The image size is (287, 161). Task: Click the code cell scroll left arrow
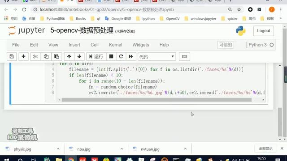(60, 100)
